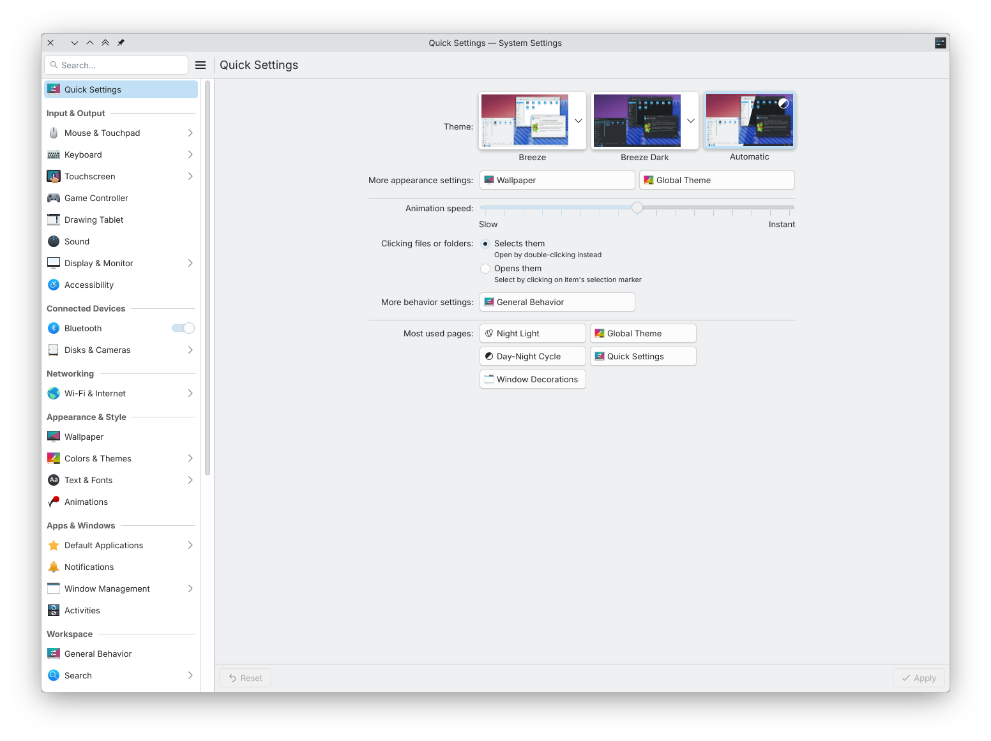Viewport: 991px width, 741px height.
Task: Toggle the Bluetooth switch off
Action: [183, 328]
